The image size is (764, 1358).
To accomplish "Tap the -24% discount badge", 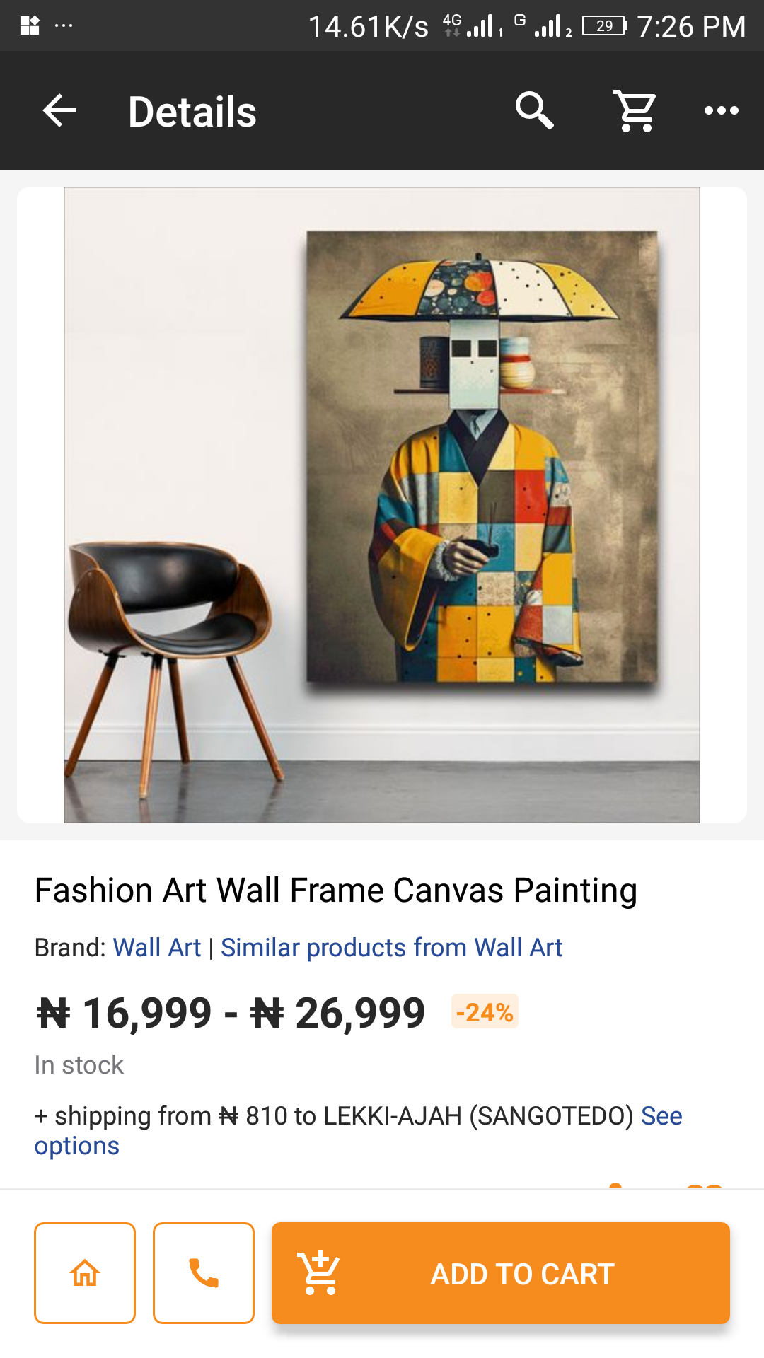I will [x=485, y=1012].
